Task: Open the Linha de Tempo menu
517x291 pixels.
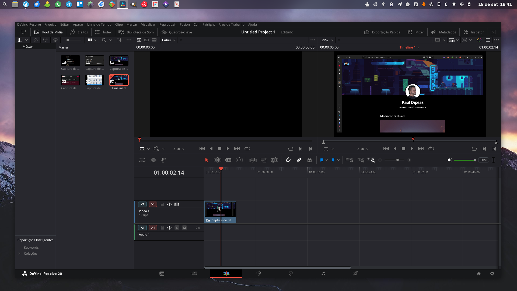Action: coord(99,25)
